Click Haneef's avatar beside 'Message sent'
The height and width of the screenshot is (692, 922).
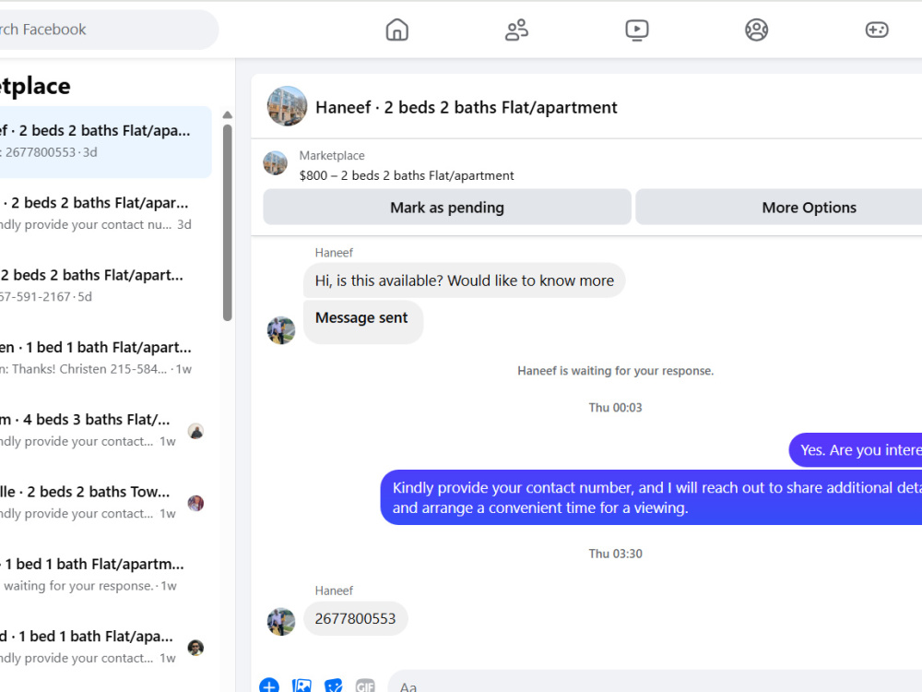click(281, 330)
